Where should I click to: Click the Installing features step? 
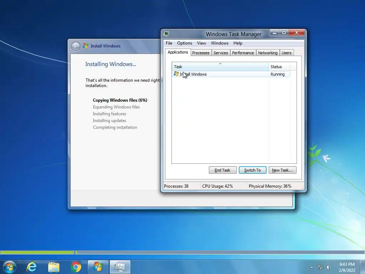109,114
